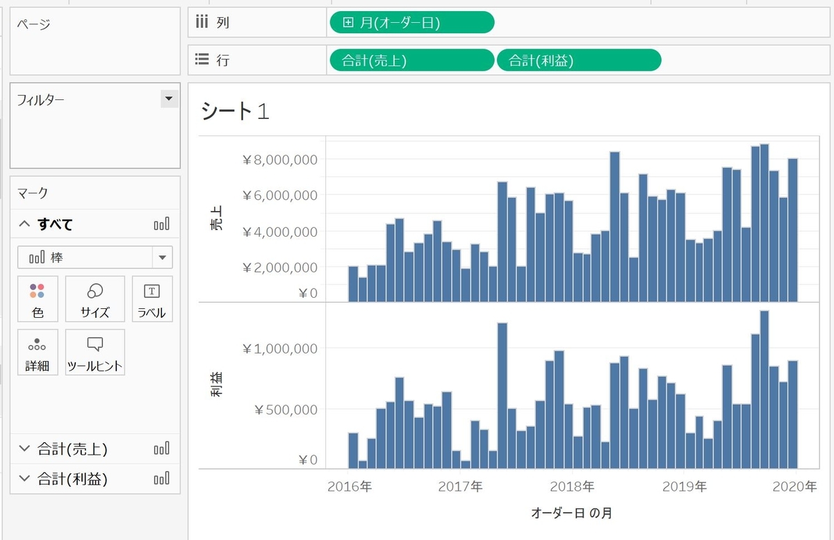Image resolution: width=834 pixels, height=540 pixels.
Task: Click the サイズ (Size) marks card button
Action: [x=95, y=298]
